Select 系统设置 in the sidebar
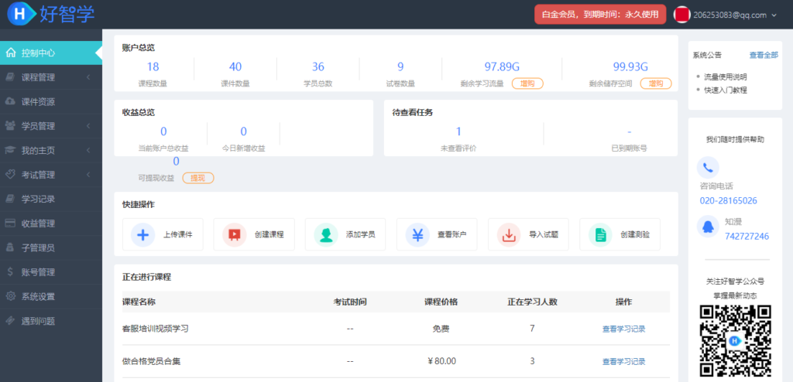Image resolution: width=793 pixels, height=382 pixels. coord(51,296)
